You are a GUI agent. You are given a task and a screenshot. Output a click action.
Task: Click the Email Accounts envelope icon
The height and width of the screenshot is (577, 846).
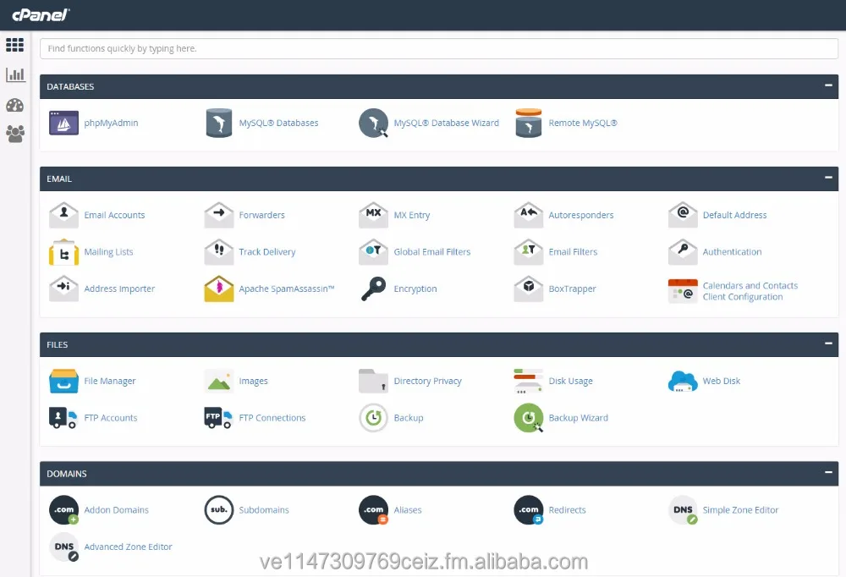tap(63, 215)
